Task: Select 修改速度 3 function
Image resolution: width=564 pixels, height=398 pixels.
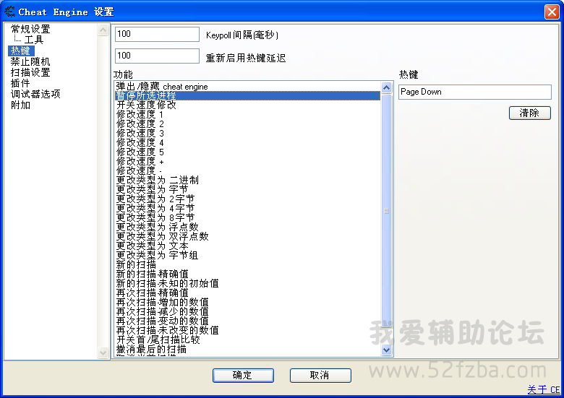Action: pyautogui.click(x=247, y=133)
